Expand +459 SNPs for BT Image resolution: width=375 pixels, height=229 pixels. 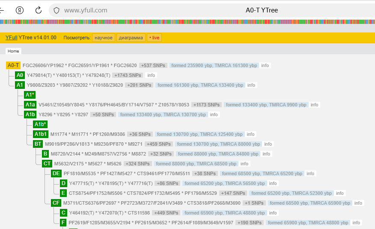point(158,144)
